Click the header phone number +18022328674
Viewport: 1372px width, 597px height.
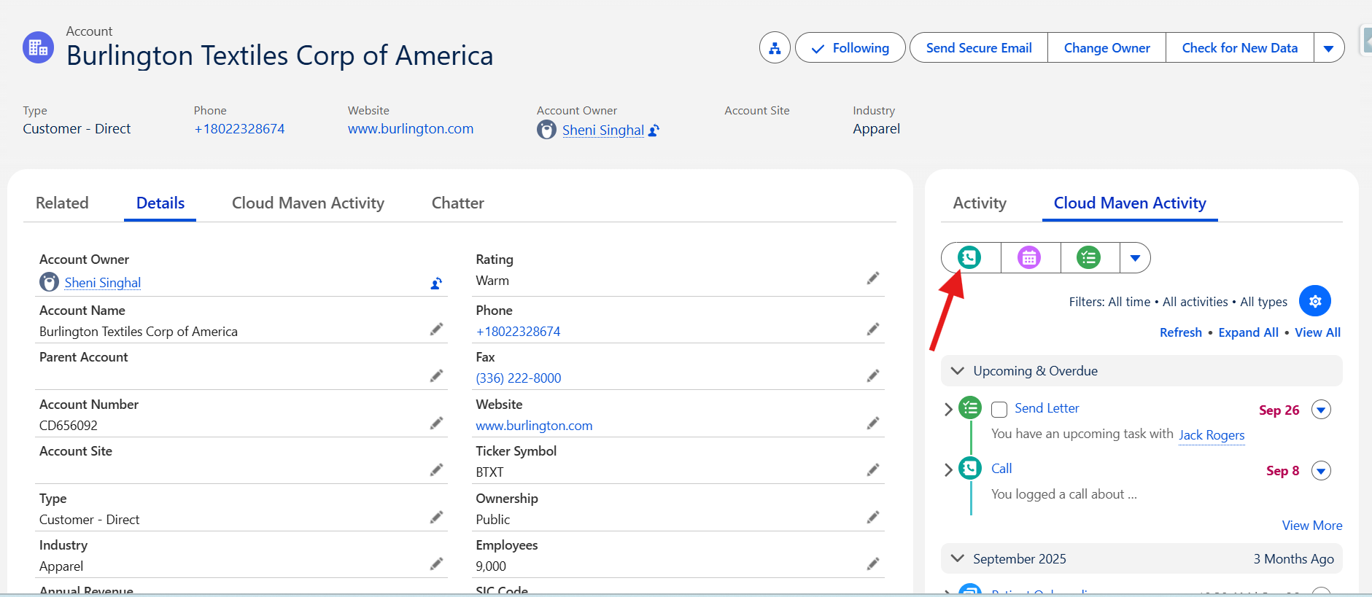point(239,129)
